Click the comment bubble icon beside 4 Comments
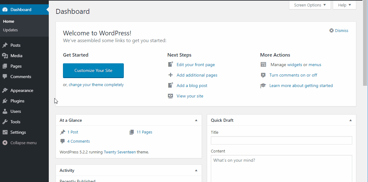Screen dimensions: 368x182 click(x=62, y=141)
